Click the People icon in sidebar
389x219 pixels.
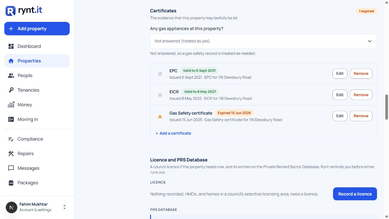tap(11, 76)
